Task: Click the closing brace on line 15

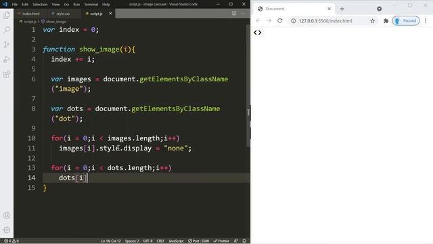Action: pos(45,188)
